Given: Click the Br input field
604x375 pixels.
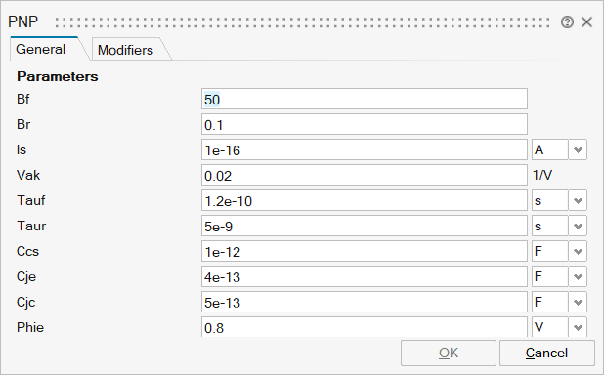Looking at the screenshot, I should coord(365,124).
